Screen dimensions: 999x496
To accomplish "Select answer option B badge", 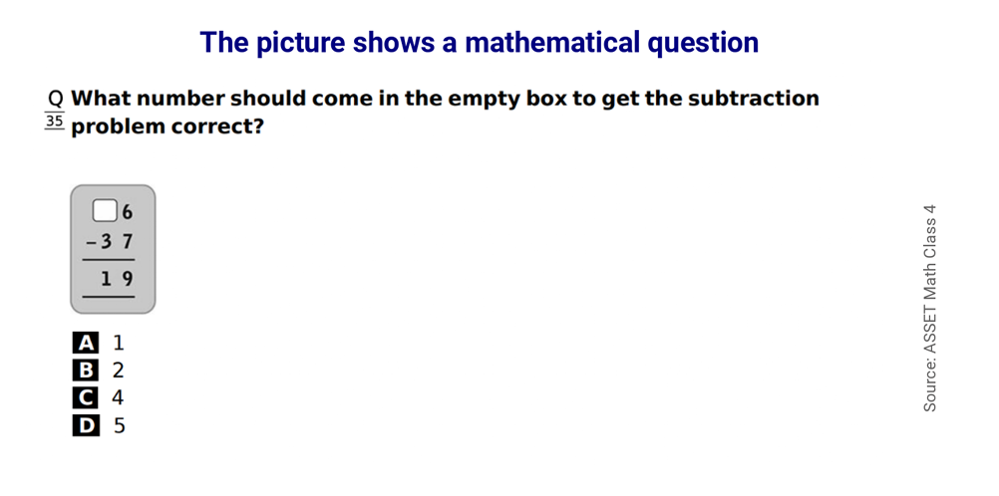I will (x=86, y=370).
